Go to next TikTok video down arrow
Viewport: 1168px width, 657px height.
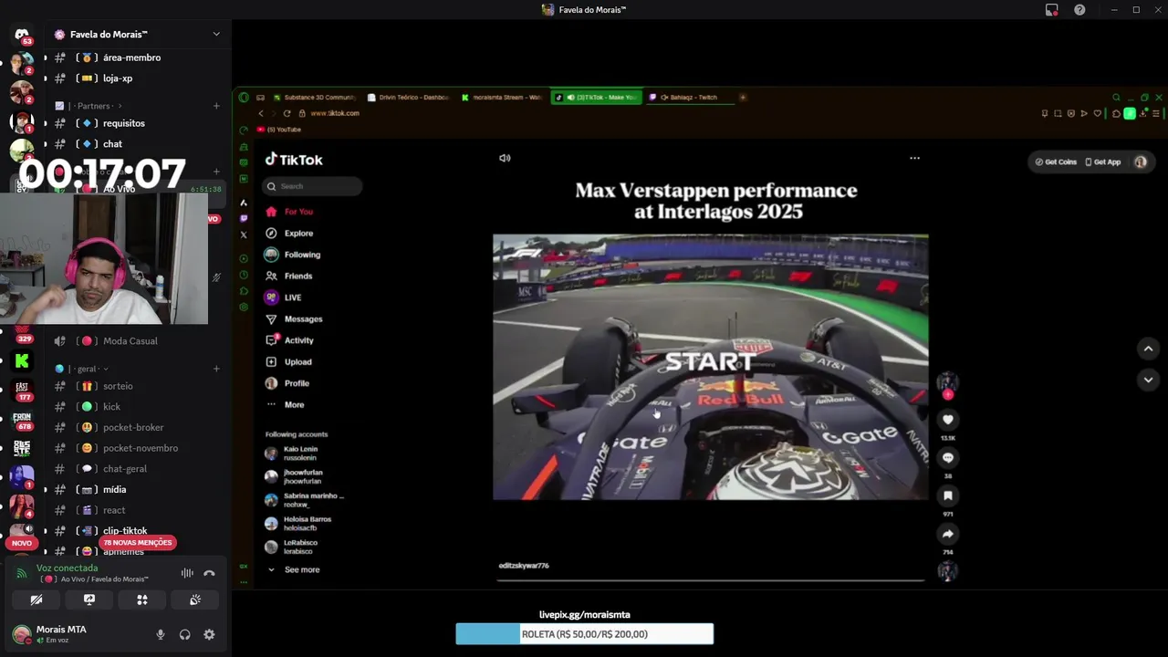1148,380
